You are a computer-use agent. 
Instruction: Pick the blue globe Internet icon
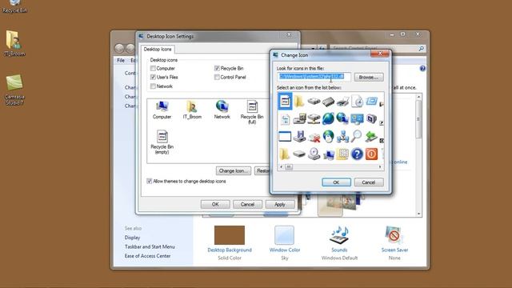[x=328, y=118]
